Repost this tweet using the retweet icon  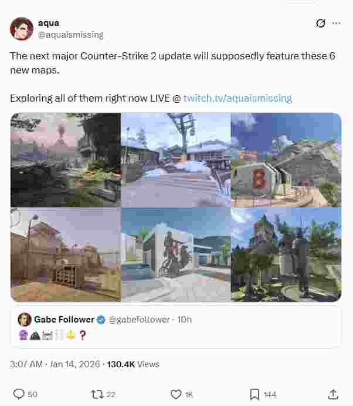click(x=97, y=394)
